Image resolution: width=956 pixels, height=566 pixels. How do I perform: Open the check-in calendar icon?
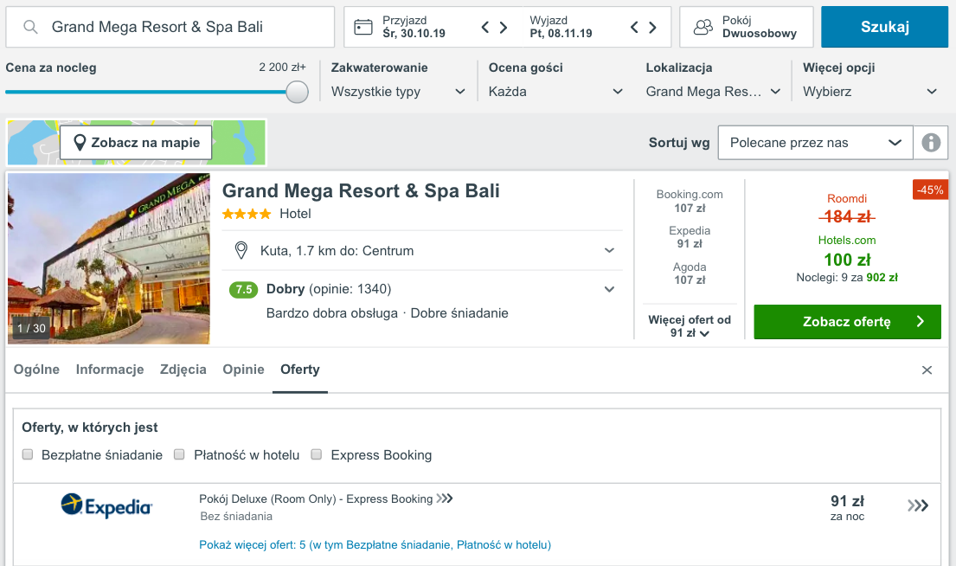[x=363, y=27]
